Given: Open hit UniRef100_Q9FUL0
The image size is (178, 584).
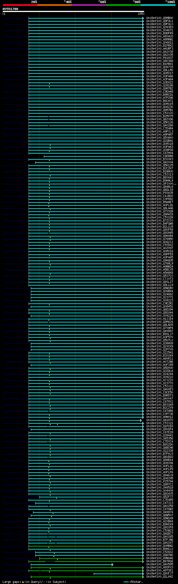Looking at the screenshot, I should tap(160, 24).
